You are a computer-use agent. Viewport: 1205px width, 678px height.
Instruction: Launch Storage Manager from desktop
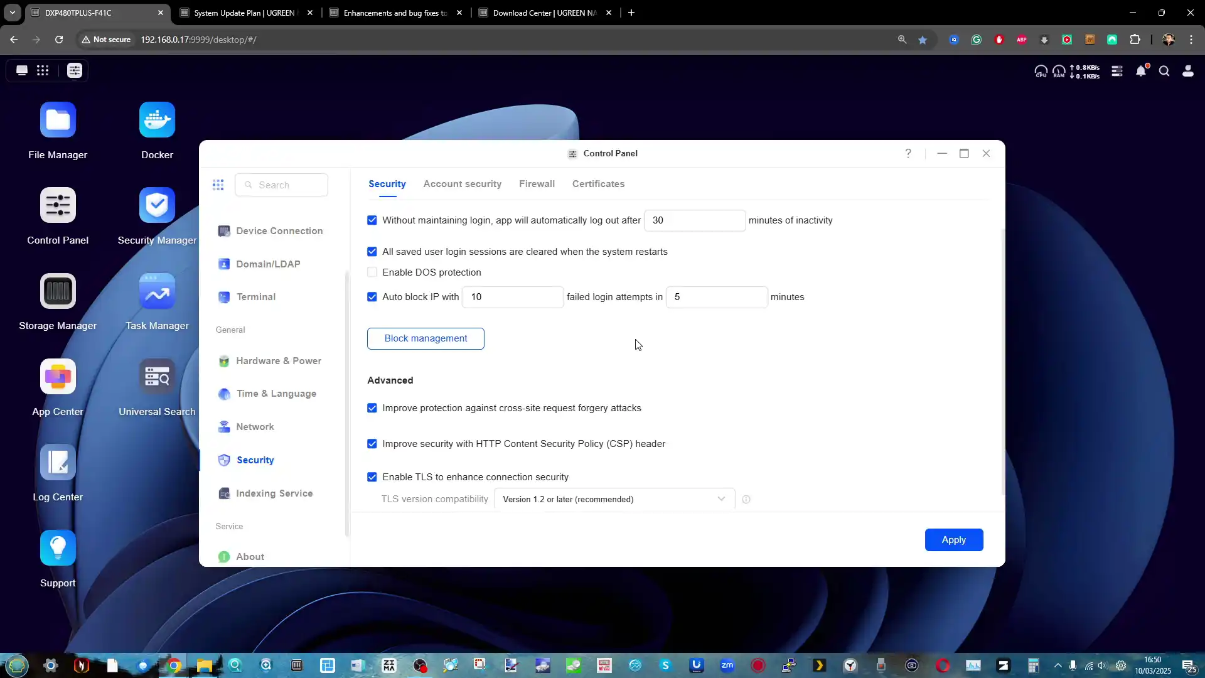58,291
